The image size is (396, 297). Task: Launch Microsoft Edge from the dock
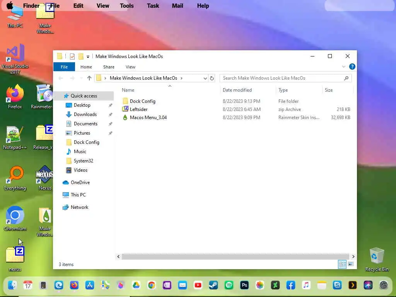point(59,285)
